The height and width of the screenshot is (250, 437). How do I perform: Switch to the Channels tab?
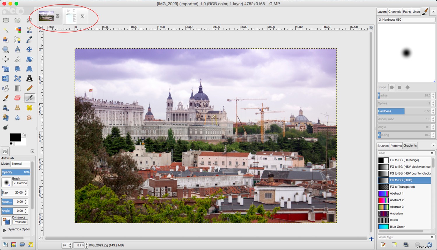[x=395, y=12]
